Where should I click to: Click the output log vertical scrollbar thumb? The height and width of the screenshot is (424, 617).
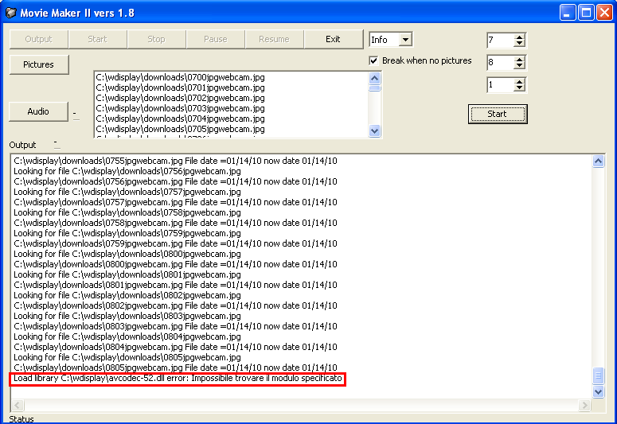(598, 375)
